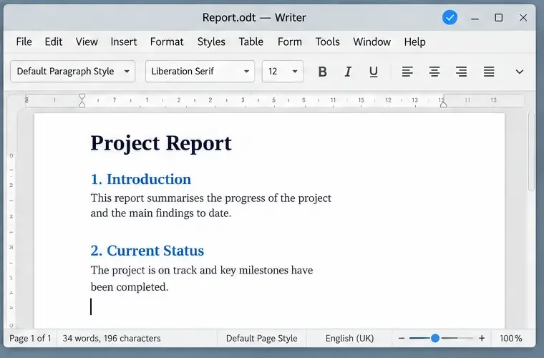
Task: Open the Format menu
Action: [167, 42]
